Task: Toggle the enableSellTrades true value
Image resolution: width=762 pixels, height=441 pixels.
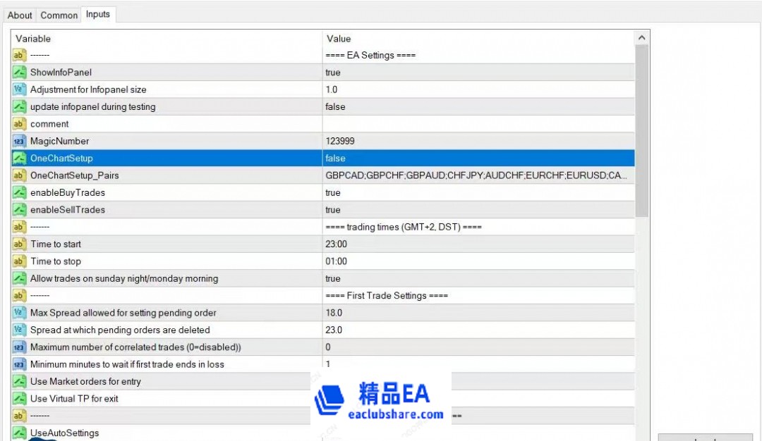Action: (x=478, y=210)
